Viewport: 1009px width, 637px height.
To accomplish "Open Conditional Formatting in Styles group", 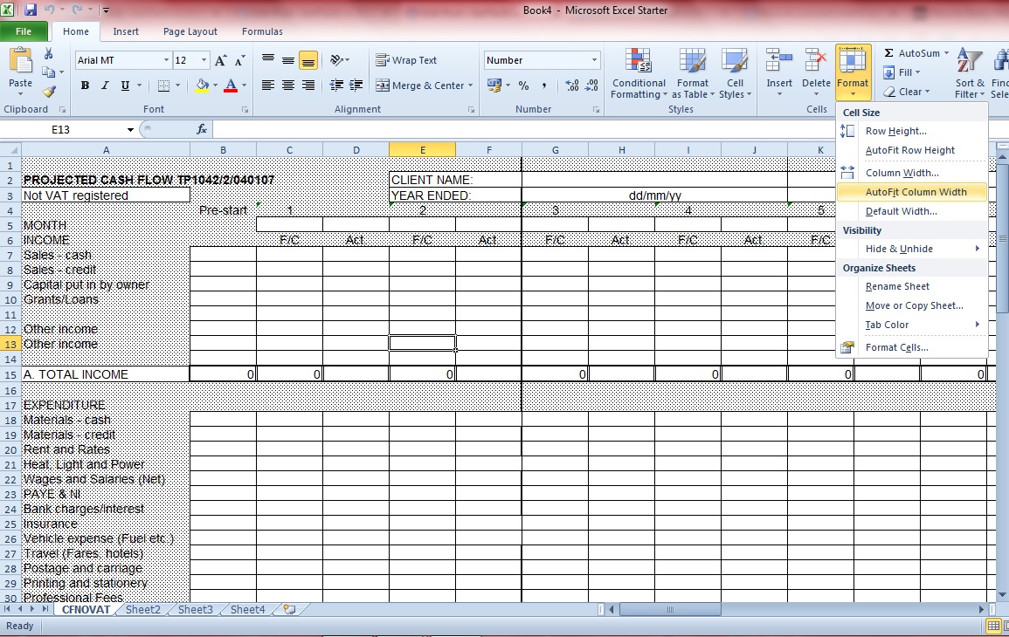I will pyautogui.click(x=639, y=74).
